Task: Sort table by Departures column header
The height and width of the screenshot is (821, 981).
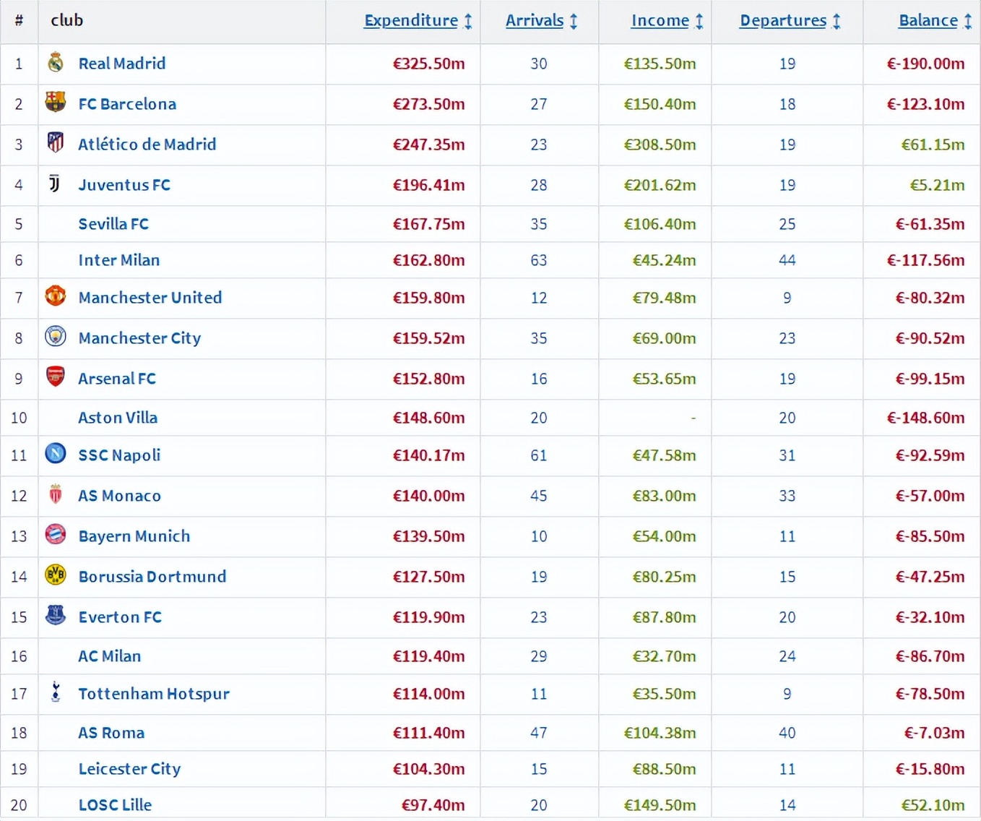Action: tap(782, 21)
